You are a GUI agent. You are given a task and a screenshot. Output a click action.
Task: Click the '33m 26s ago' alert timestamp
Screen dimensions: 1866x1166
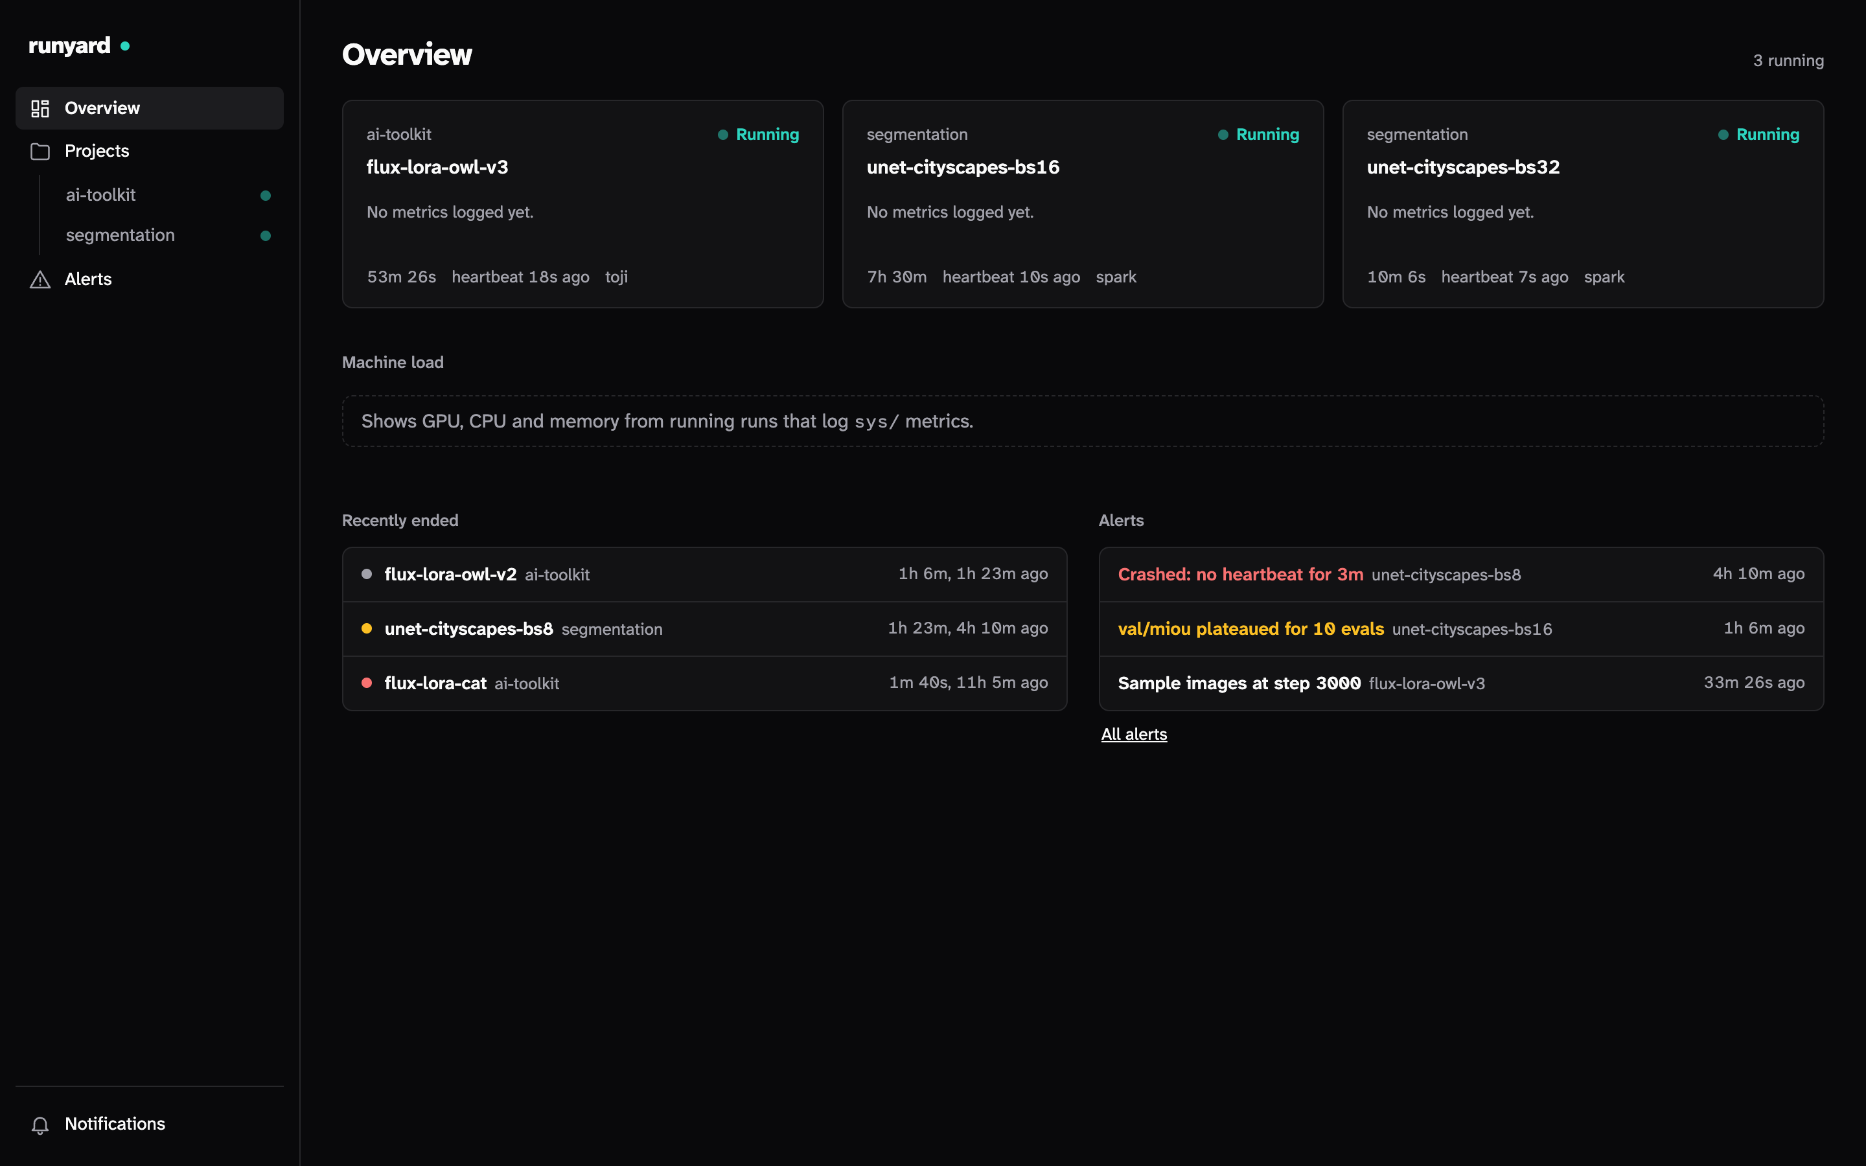pyautogui.click(x=1754, y=683)
